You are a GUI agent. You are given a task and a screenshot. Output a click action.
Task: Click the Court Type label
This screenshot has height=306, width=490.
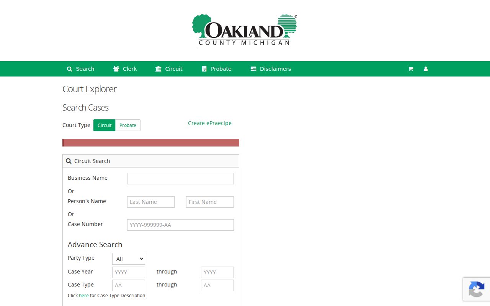tap(76, 125)
